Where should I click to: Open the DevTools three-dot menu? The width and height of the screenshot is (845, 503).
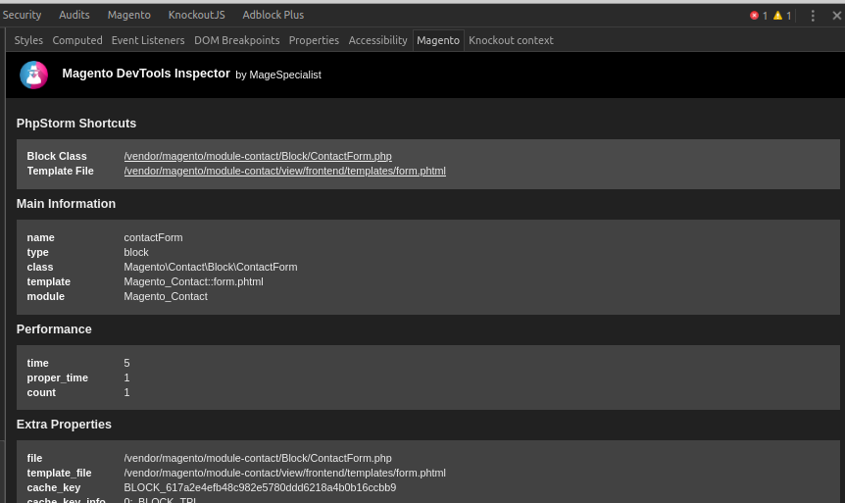point(813,16)
